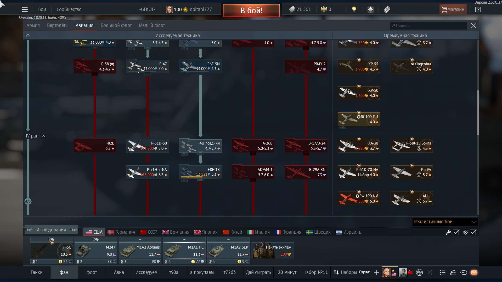502x282 pixels.
Task: Toggle the auto-refill ammo checkbox
Action: 473,232
